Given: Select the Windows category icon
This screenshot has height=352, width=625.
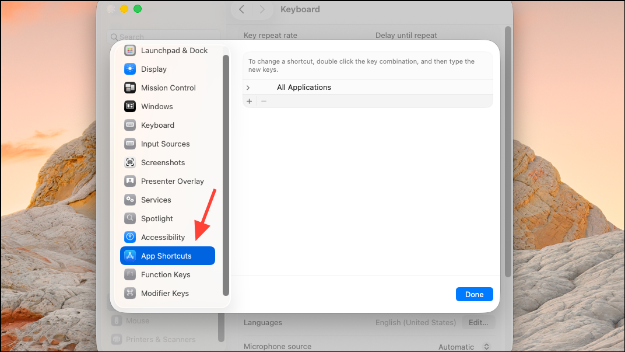Looking at the screenshot, I should (130, 107).
